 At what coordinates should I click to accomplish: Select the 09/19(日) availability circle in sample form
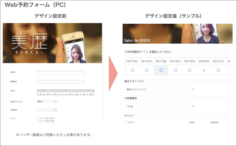coord(190,70)
